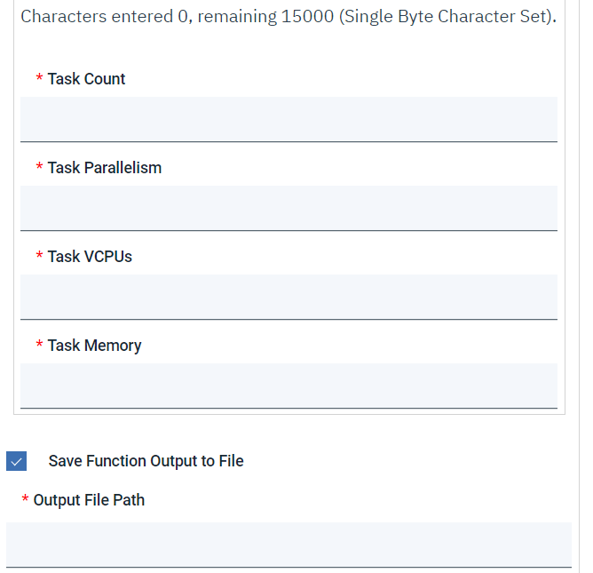Image resolution: width=593 pixels, height=573 pixels.
Task: Click the 'Characters entered 0' counter text
Action: 104,17
